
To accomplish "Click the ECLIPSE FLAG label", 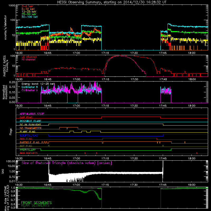I will (x=29, y=135).
